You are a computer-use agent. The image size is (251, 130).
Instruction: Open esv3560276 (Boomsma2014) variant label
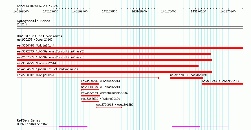101,81
